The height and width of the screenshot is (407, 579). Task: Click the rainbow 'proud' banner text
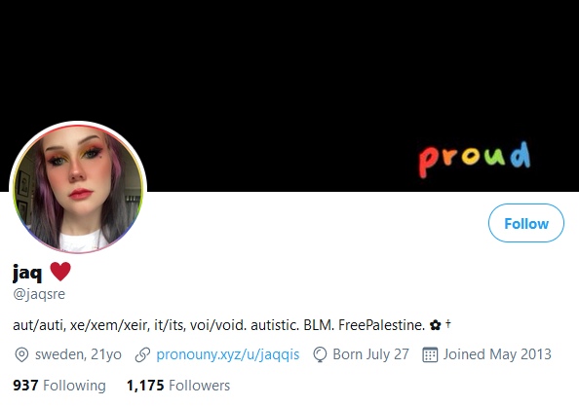(475, 160)
